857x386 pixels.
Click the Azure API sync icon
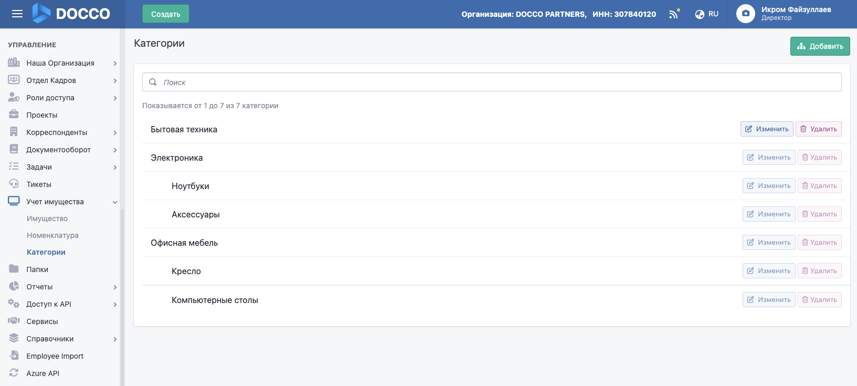[x=14, y=373]
